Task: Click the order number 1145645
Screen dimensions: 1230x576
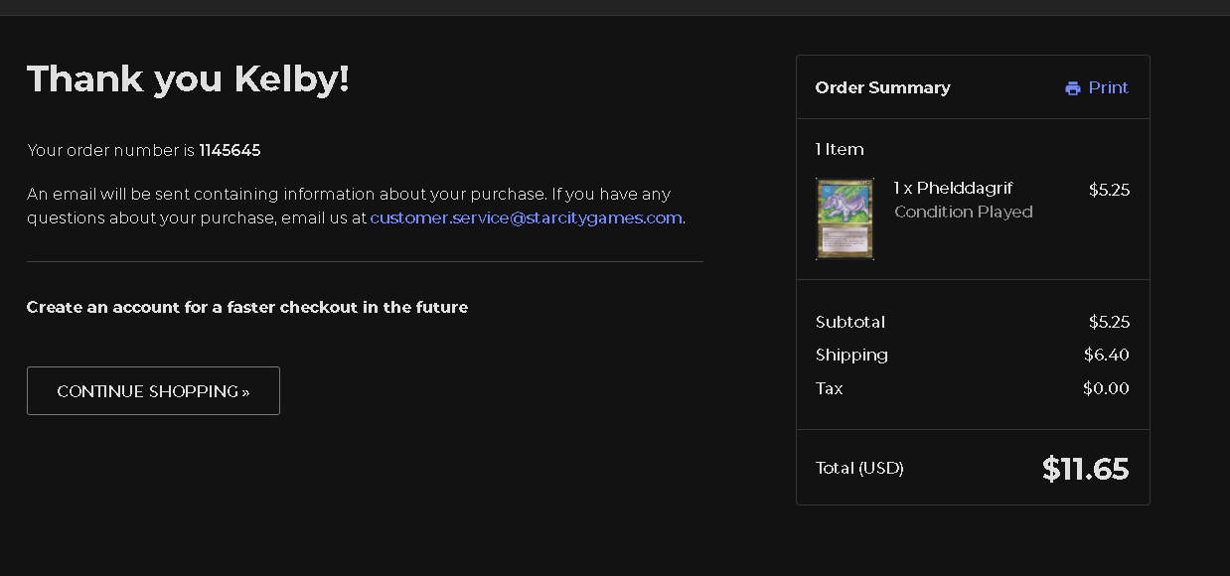Action: (x=230, y=150)
